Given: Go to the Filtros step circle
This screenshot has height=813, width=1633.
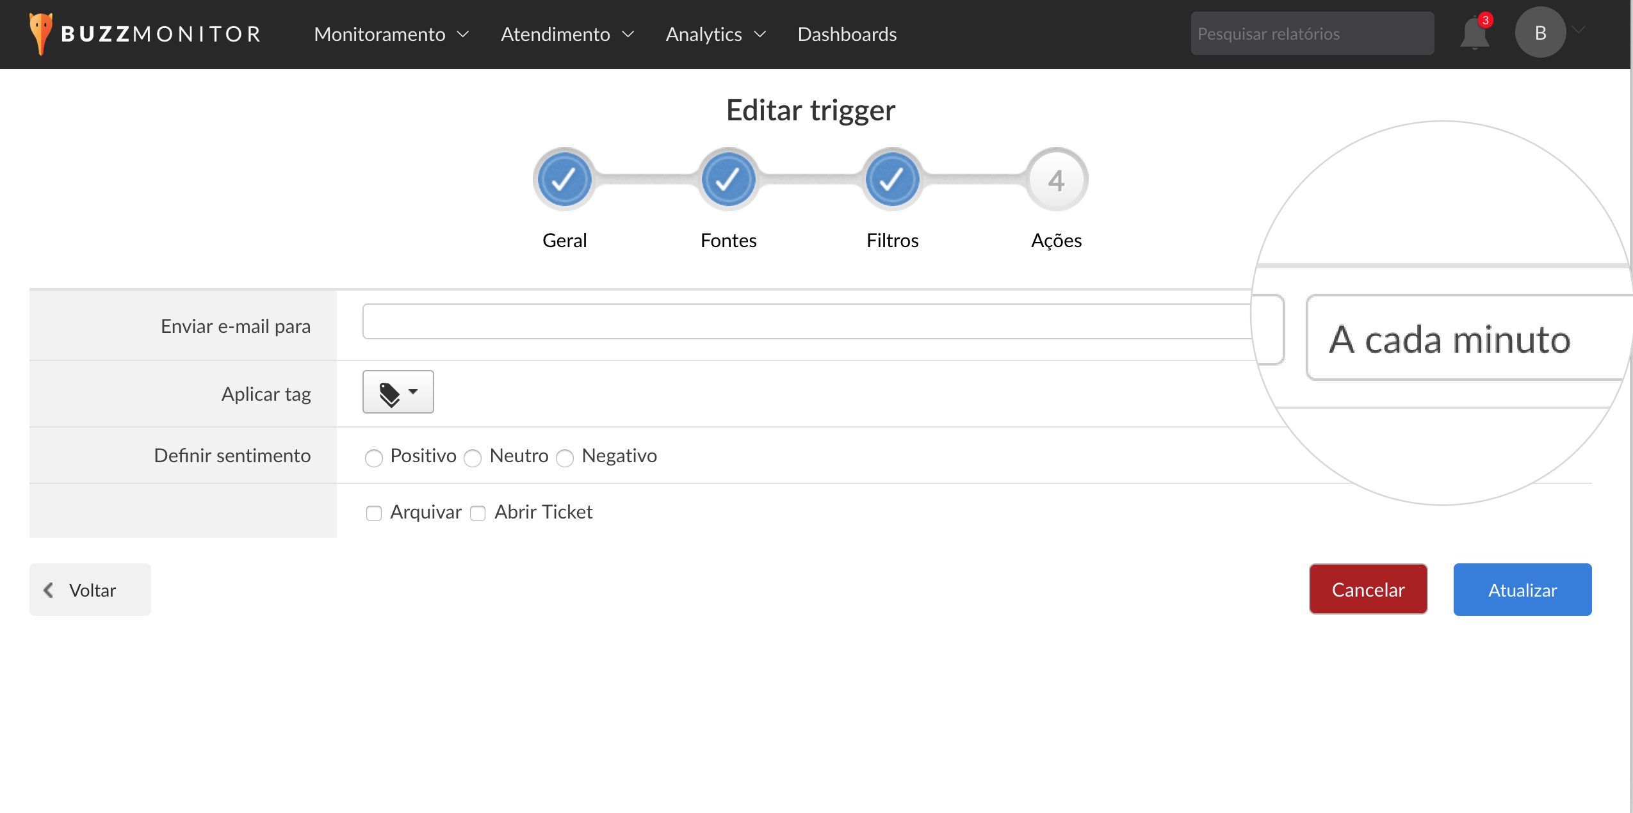Looking at the screenshot, I should point(892,180).
